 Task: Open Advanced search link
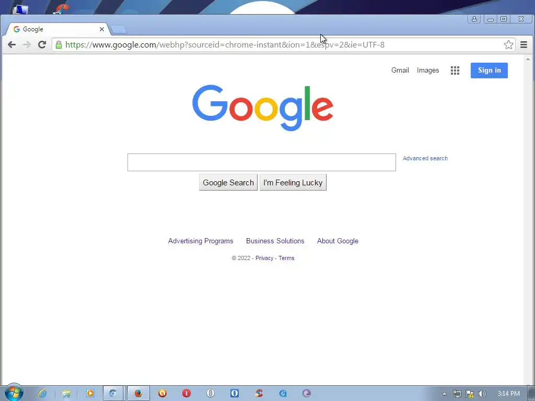click(x=425, y=158)
